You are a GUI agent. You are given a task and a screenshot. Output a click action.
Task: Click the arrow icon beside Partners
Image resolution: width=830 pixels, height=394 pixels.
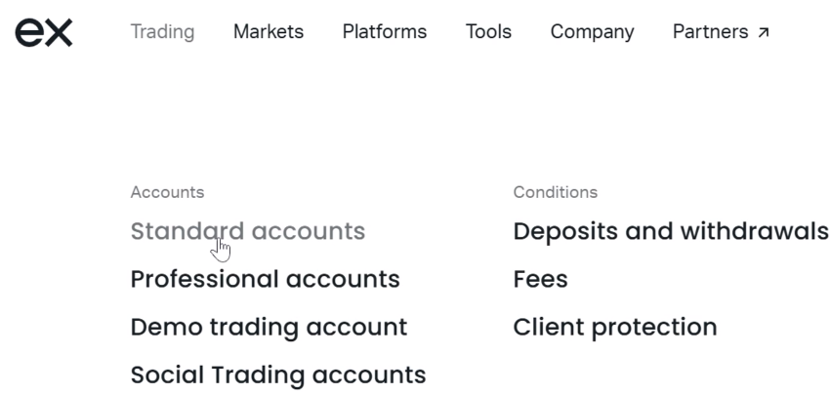pyautogui.click(x=763, y=33)
